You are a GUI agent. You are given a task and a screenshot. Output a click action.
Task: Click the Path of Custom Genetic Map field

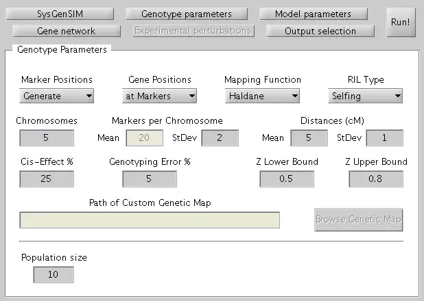(150, 220)
